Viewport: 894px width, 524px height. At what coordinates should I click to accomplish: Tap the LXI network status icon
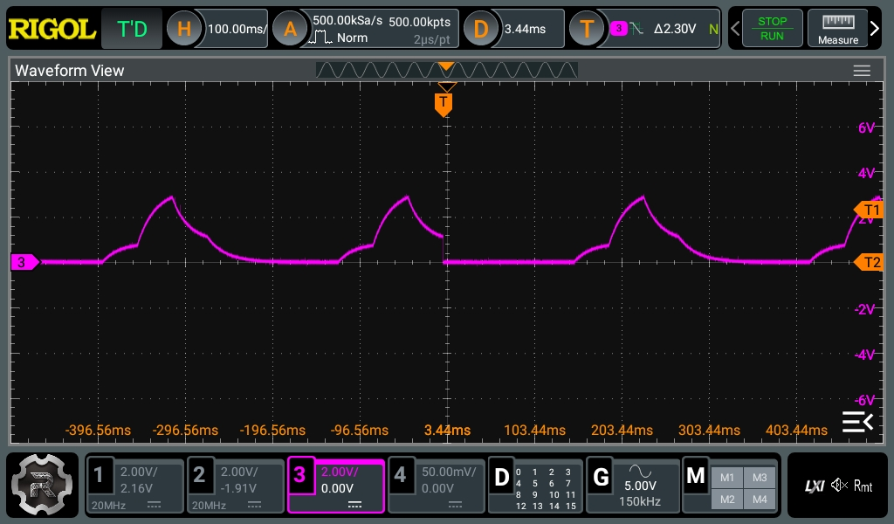click(813, 486)
